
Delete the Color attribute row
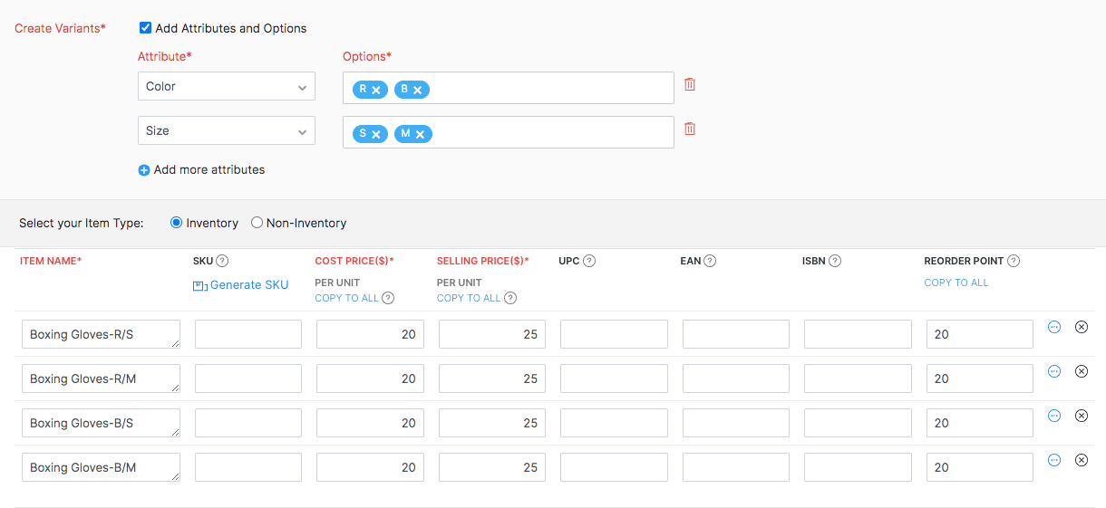pyautogui.click(x=689, y=84)
